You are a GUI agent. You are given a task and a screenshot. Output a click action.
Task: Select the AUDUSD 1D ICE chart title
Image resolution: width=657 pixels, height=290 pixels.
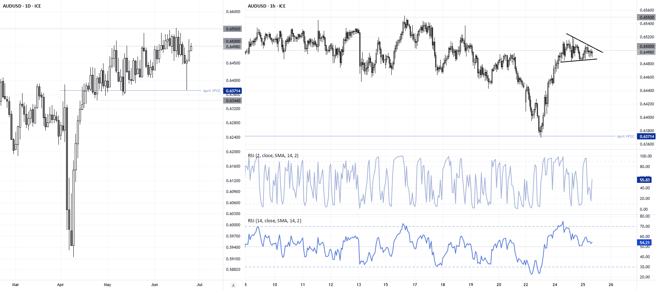click(x=22, y=6)
